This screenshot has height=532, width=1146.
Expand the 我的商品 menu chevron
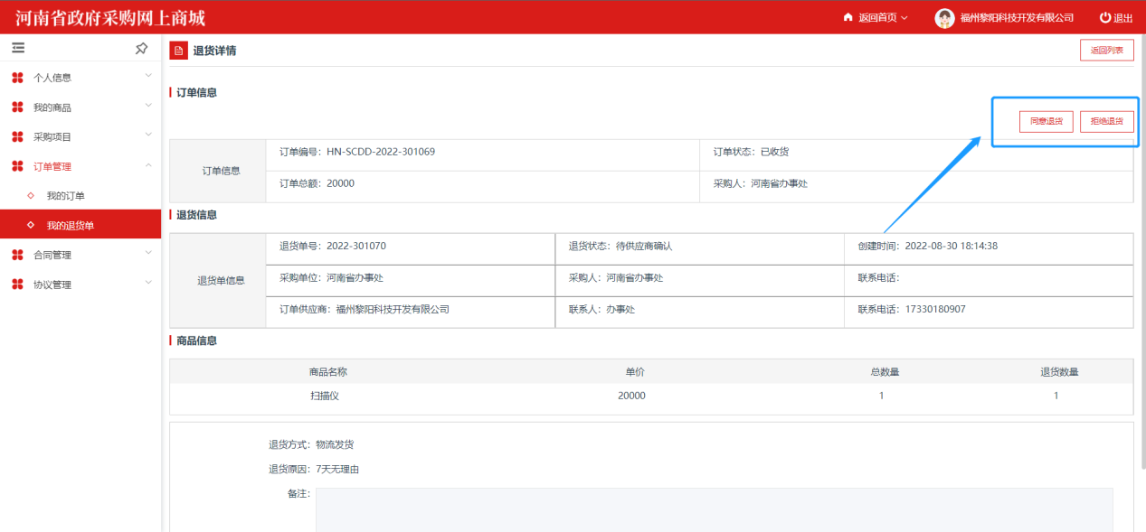point(148,106)
